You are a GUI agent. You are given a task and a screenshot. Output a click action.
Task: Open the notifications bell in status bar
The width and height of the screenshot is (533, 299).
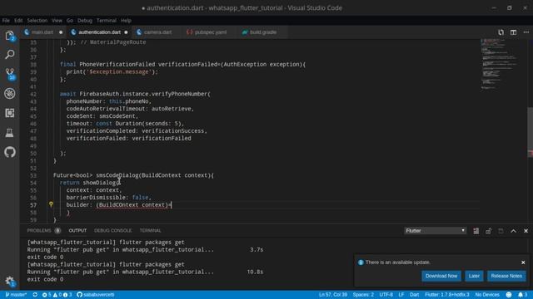click(523, 295)
